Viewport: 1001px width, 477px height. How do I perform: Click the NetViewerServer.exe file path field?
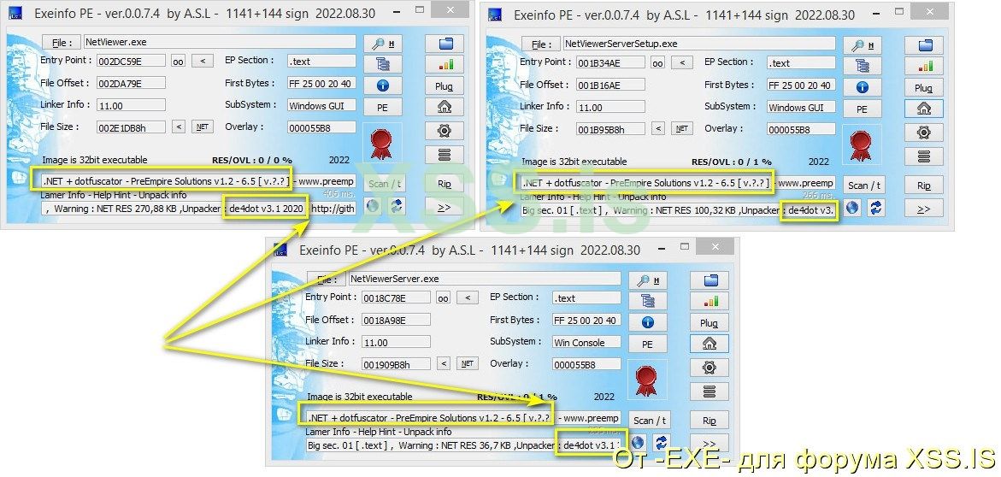click(485, 279)
